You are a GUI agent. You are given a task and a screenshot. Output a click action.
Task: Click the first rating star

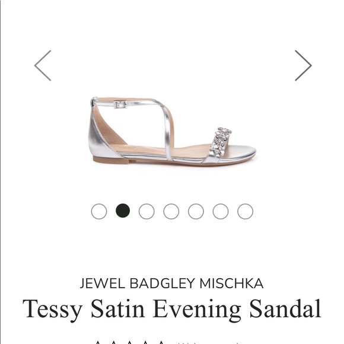tap(98, 342)
